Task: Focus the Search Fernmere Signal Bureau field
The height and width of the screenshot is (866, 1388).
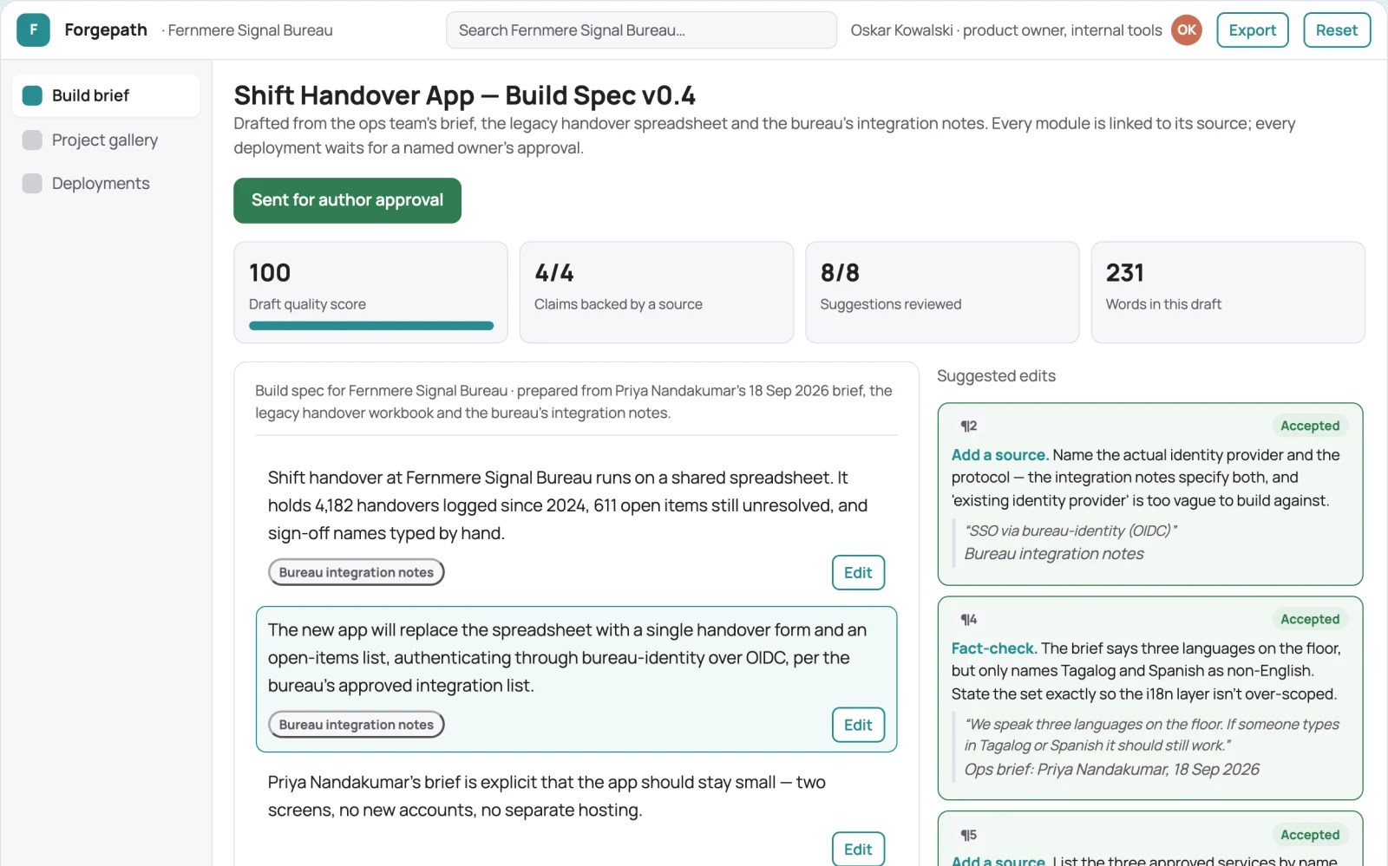Action: 641,30
